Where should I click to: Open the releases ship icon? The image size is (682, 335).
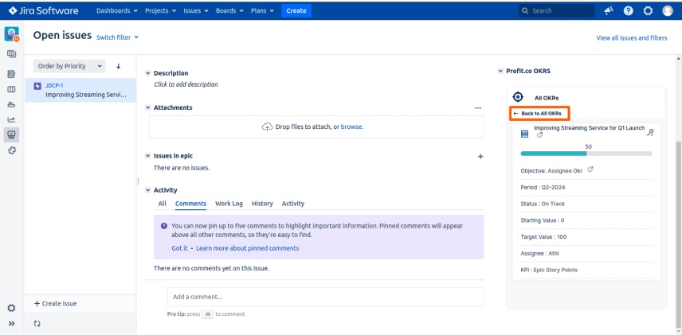click(12, 105)
